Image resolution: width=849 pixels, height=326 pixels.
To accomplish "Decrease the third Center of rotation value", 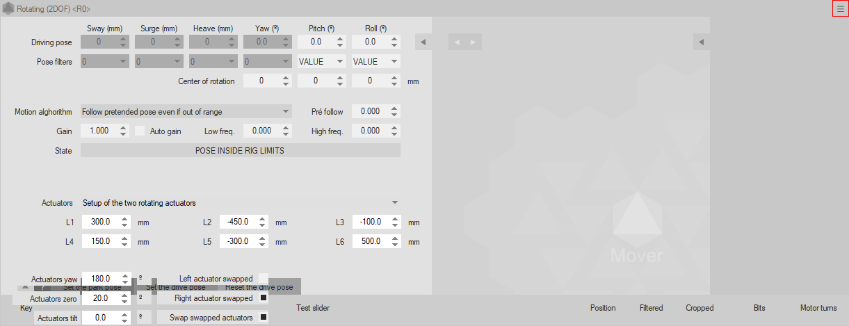I will [394, 84].
